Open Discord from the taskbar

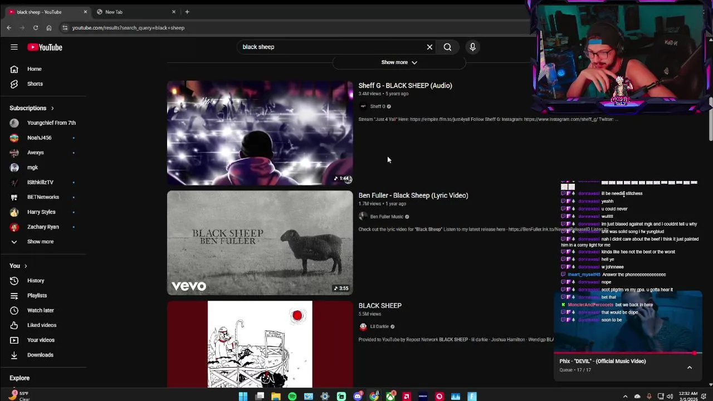[358, 397]
